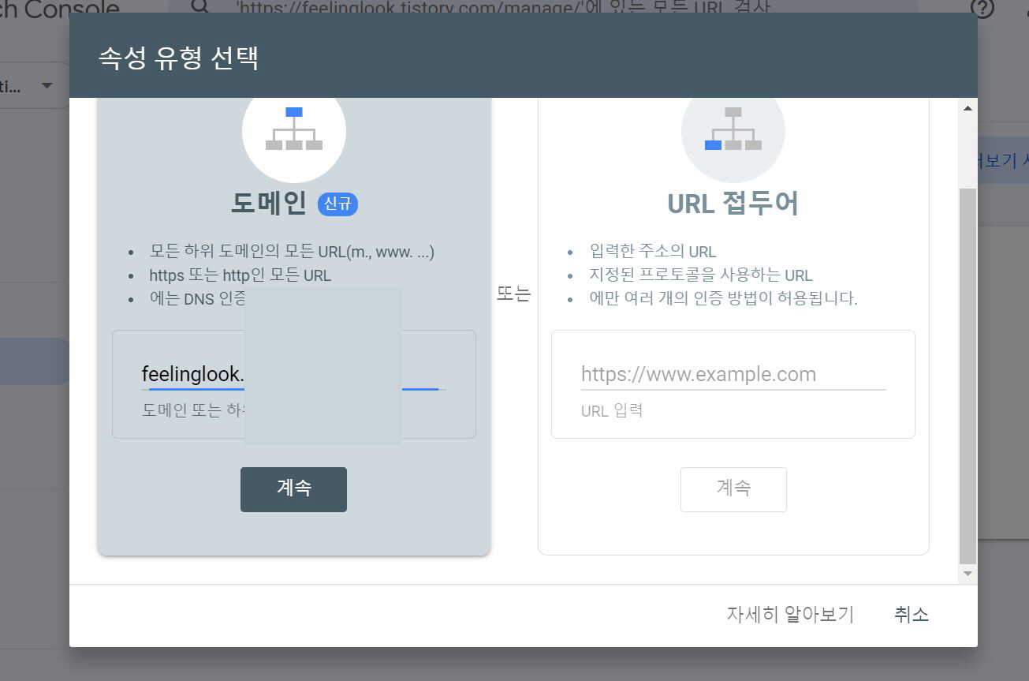Click 취소 to dismiss the dialog
Image resolution: width=1029 pixels, height=681 pixels.
pos(912,614)
